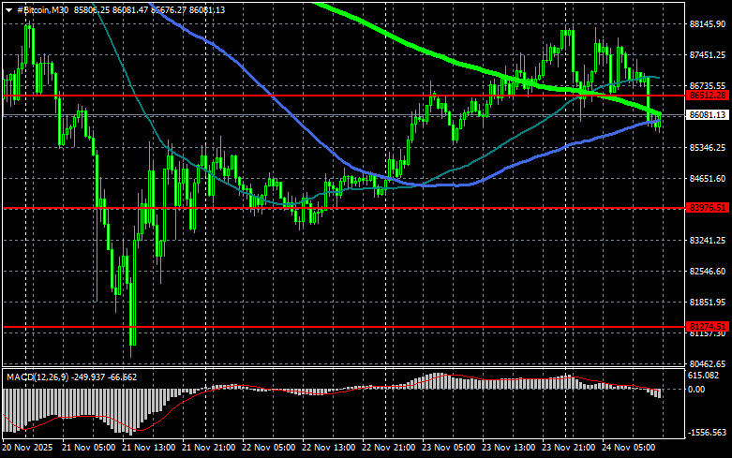
Task: Select the 21 Nov 13:00 time axis label
Action: [x=148, y=448]
